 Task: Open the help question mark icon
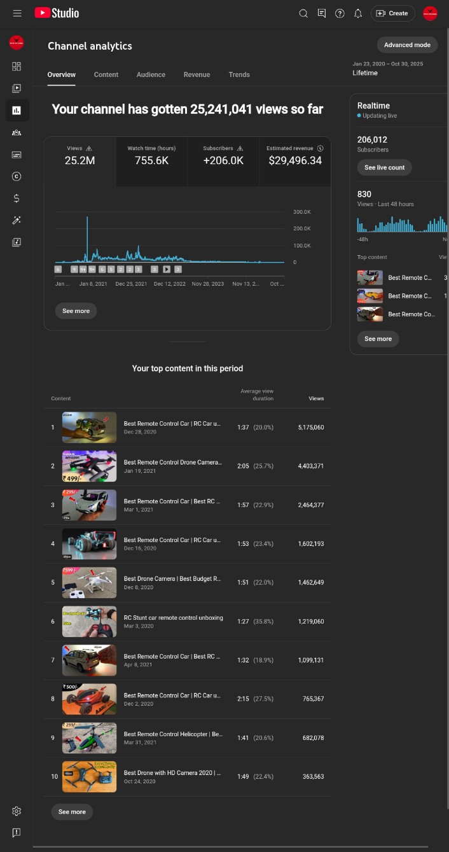(x=340, y=13)
